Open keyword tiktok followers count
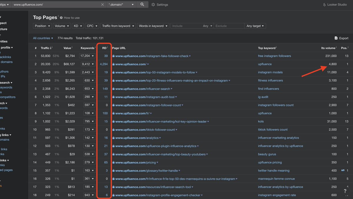 tap(273, 130)
